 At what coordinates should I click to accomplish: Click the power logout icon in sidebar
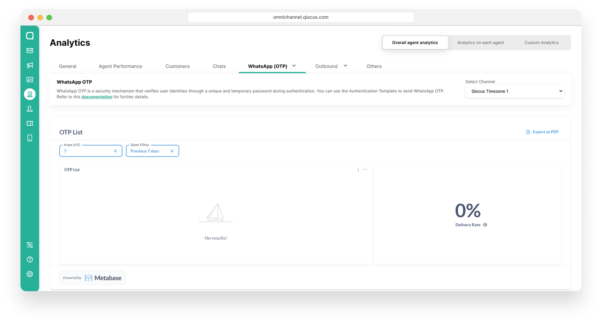[30, 274]
